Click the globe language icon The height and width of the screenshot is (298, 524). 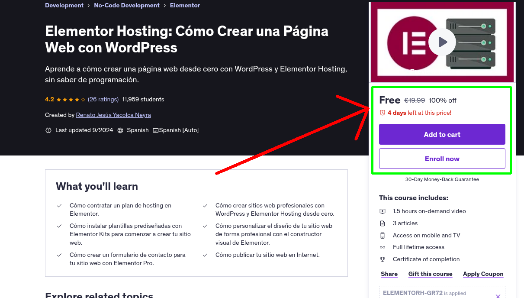point(120,130)
